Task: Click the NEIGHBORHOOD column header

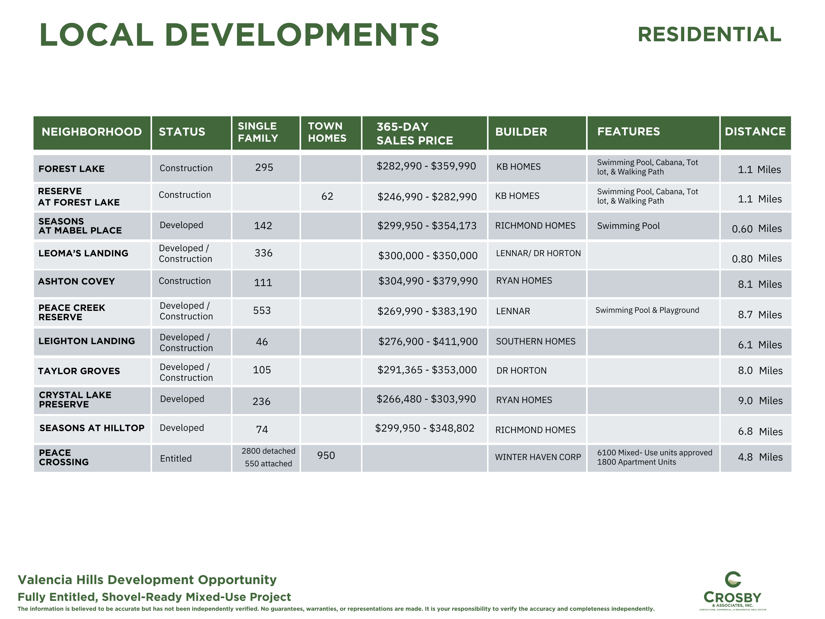Action: point(92,132)
